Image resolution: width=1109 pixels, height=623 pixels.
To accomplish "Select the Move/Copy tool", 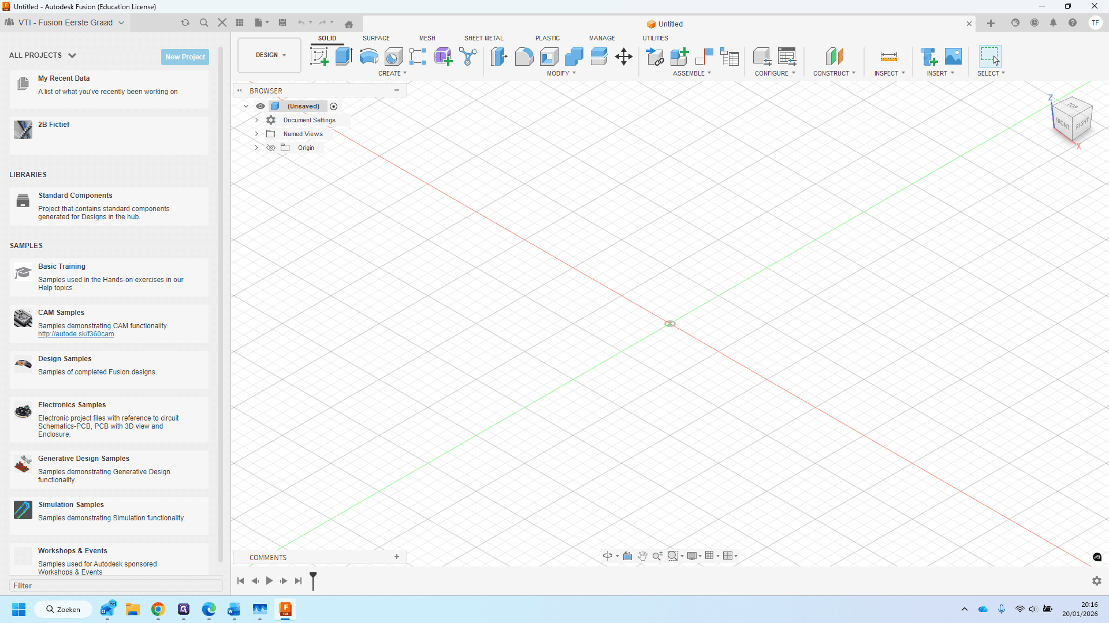I will pyautogui.click(x=624, y=57).
